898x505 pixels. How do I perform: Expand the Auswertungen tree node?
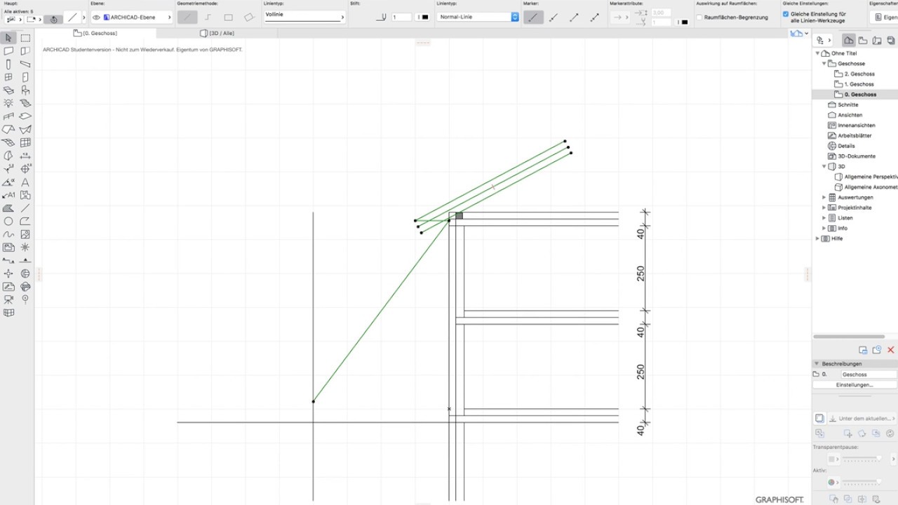[824, 198]
